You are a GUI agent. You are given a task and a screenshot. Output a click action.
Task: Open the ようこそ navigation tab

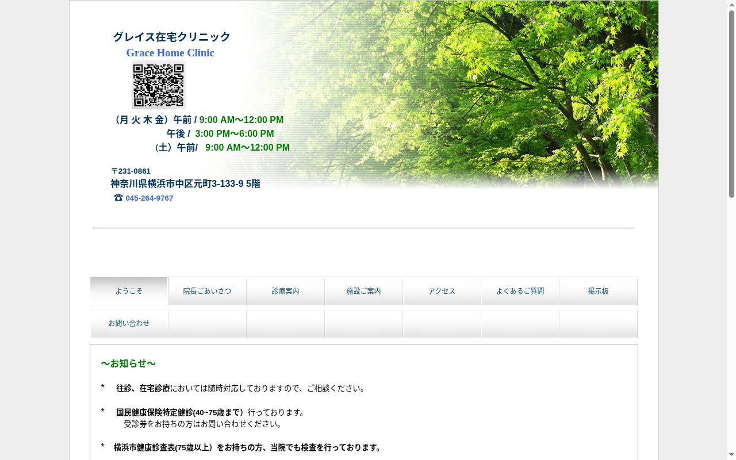(x=129, y=291)
